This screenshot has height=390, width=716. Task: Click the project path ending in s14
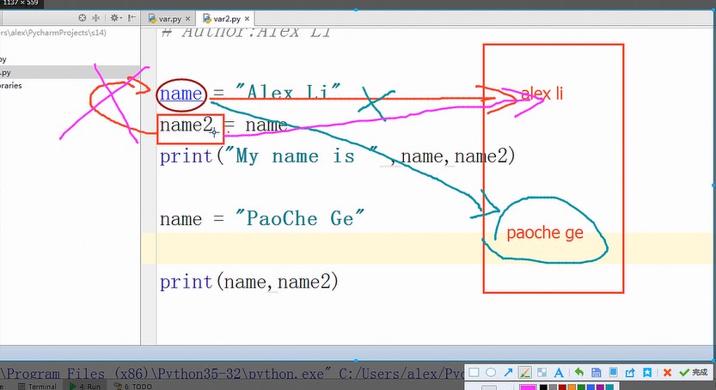pyautogui.click(x=53, y=33)
